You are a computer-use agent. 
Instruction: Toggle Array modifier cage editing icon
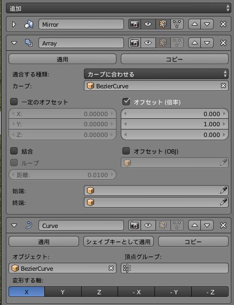tap(177, 43)
